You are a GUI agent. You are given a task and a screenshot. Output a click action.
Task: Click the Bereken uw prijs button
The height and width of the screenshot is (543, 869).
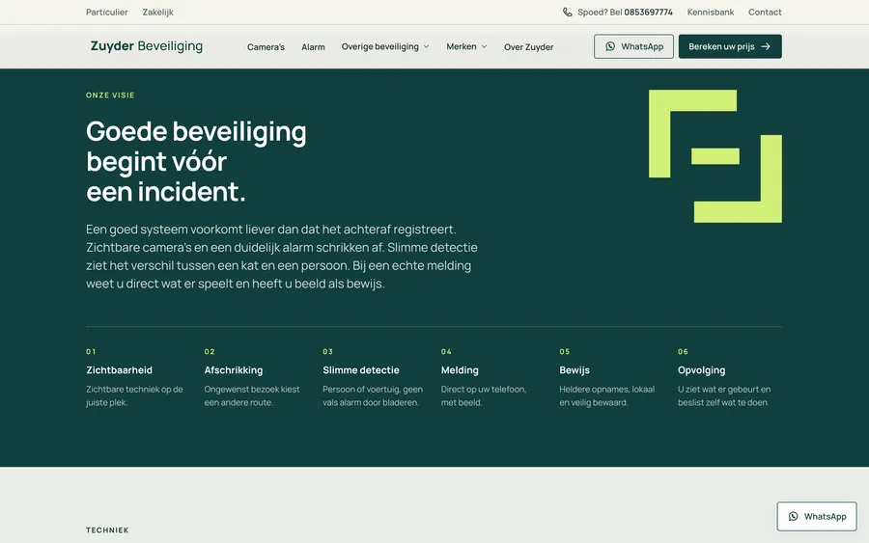point(730,46)
